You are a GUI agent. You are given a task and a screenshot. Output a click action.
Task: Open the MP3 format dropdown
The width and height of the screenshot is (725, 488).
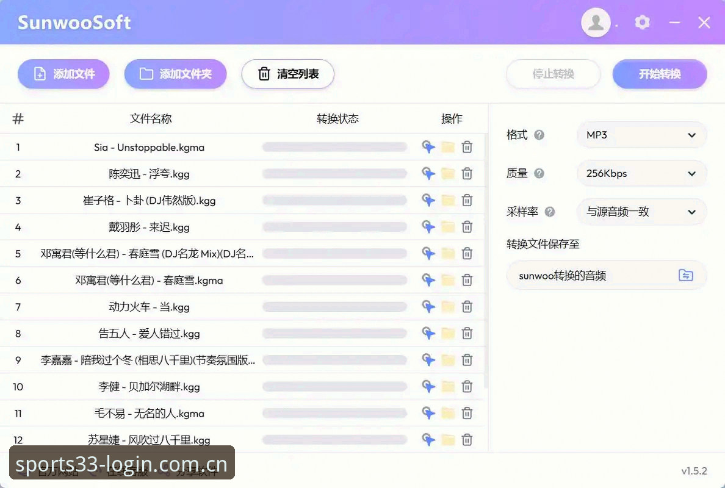pyautogui.click(x=642, y=135)
